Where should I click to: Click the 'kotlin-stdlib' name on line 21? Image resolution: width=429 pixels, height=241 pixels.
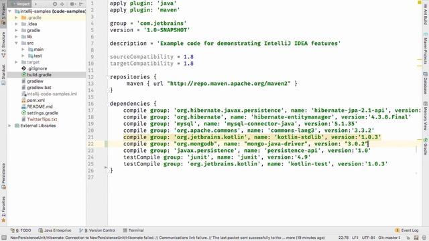[x=300, y=137]
